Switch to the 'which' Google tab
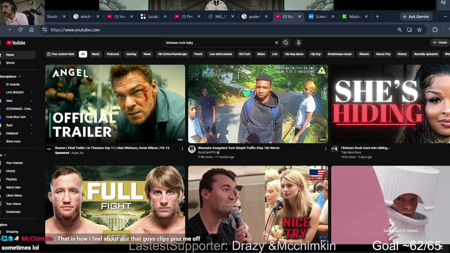The width and height of the screenshot is (450, 253). click(85, 17)
